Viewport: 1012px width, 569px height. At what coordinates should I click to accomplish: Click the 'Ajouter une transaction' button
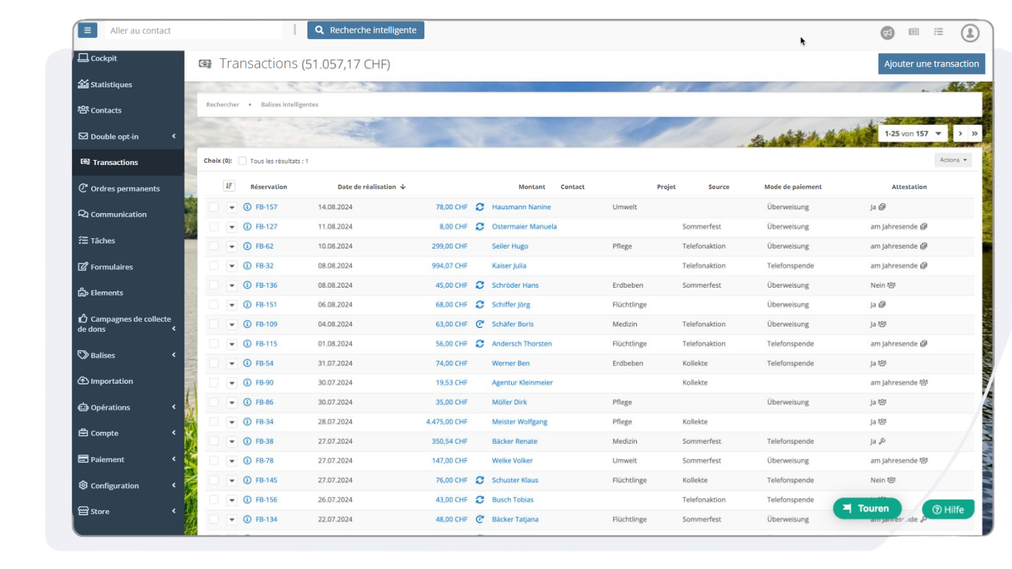coord(931,63)
